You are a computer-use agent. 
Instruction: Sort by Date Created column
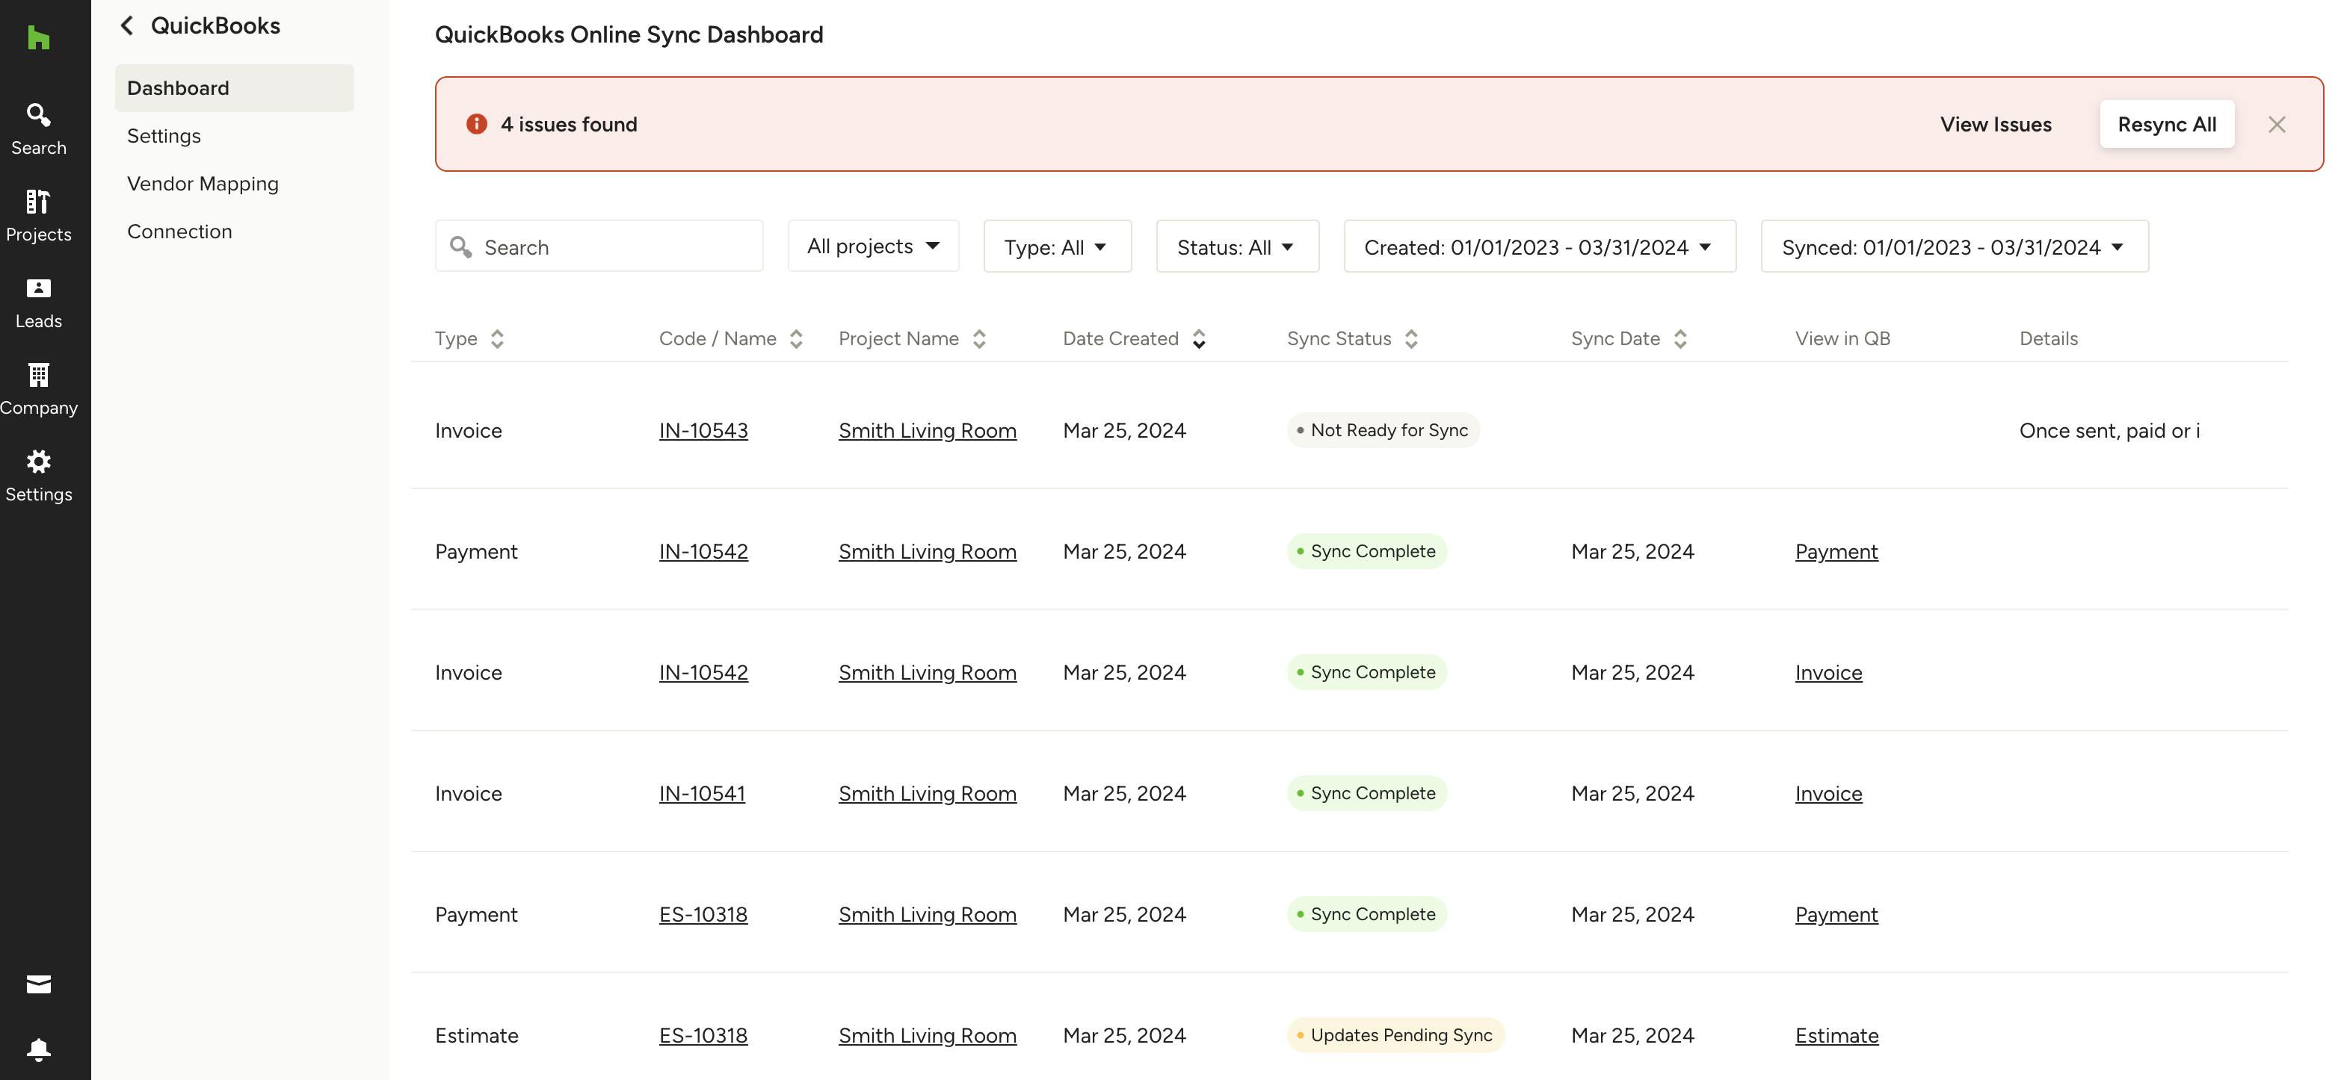coord(1199,339)
